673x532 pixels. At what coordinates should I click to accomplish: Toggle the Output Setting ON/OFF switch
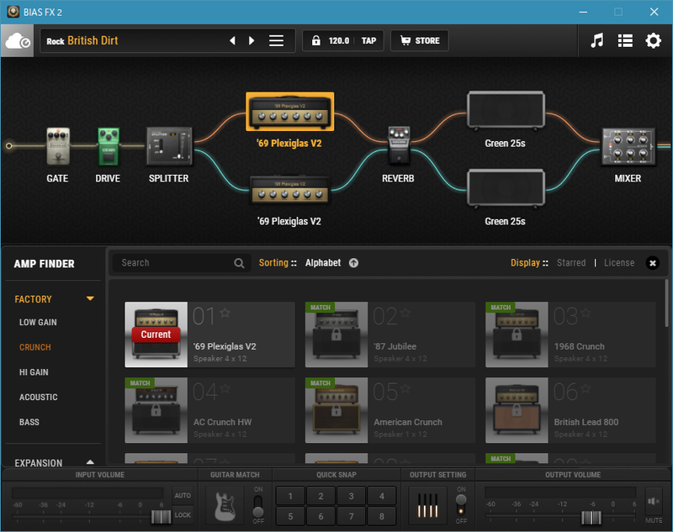coord(461,505)
